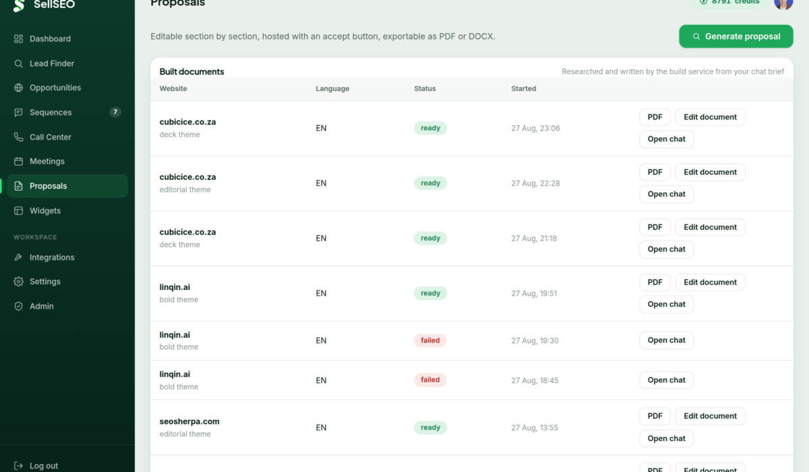Click the Started column header

[x=524, y=88]
